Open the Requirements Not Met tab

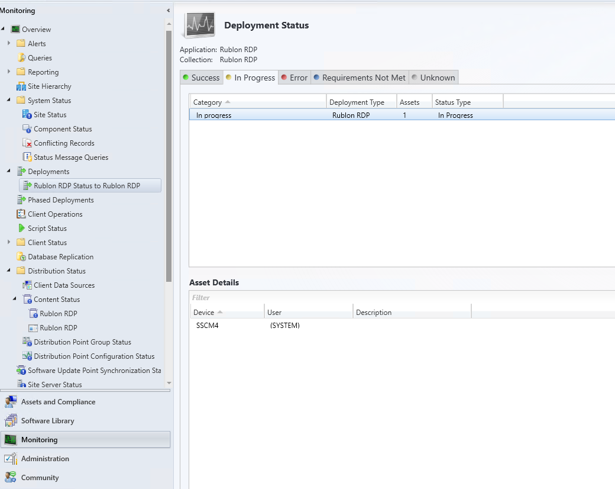(x=359, y=78)
